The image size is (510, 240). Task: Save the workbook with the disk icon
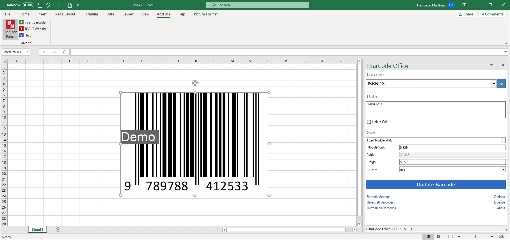(40, 5)
